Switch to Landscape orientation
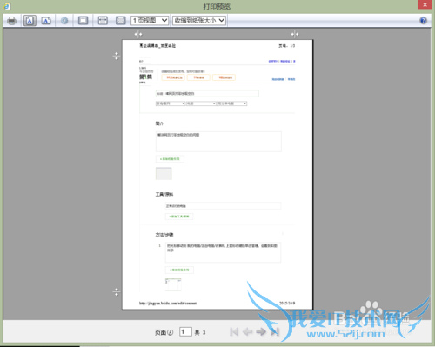 [46, 21]
